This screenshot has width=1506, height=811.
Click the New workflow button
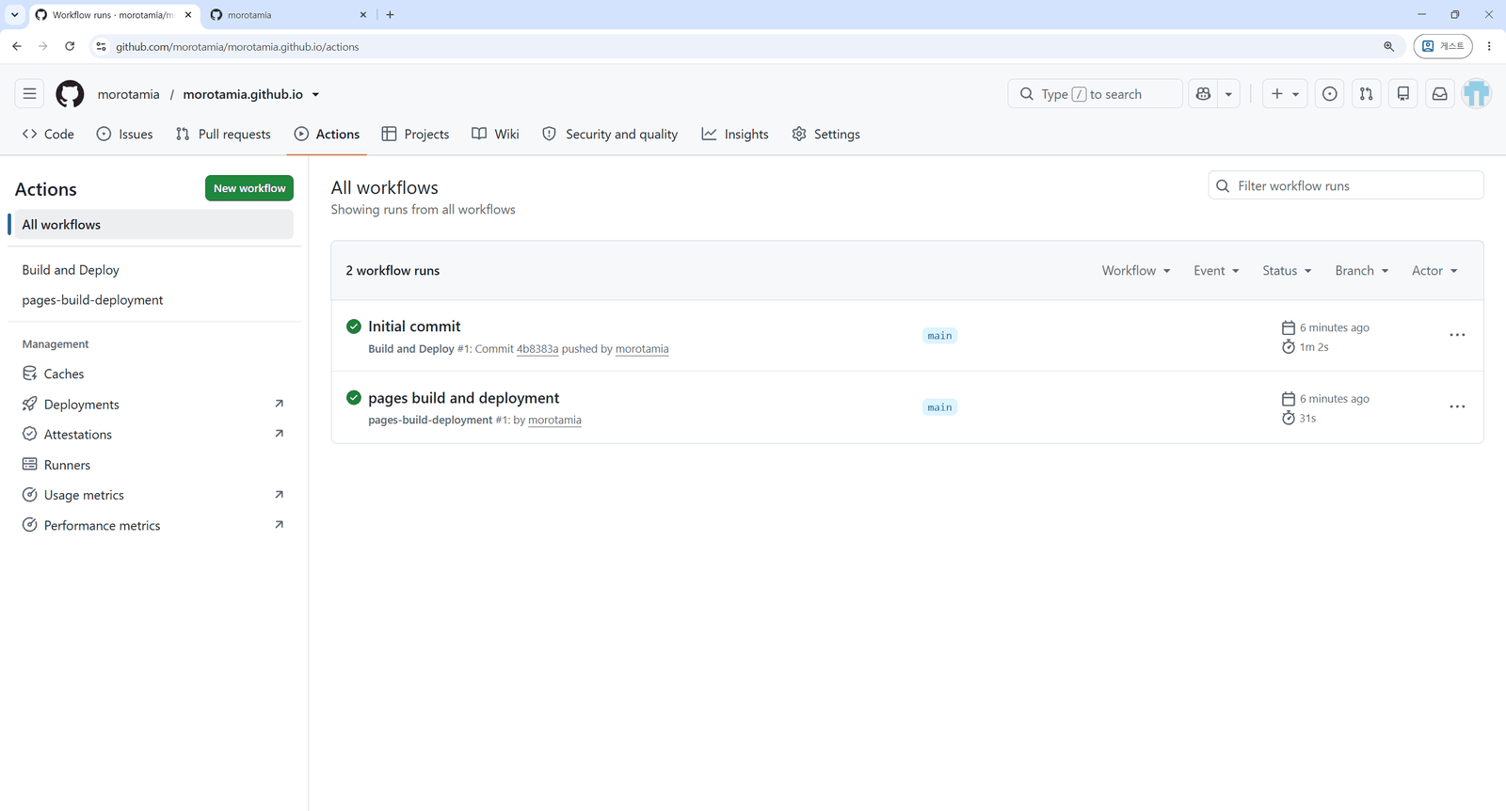coord(249,188)
